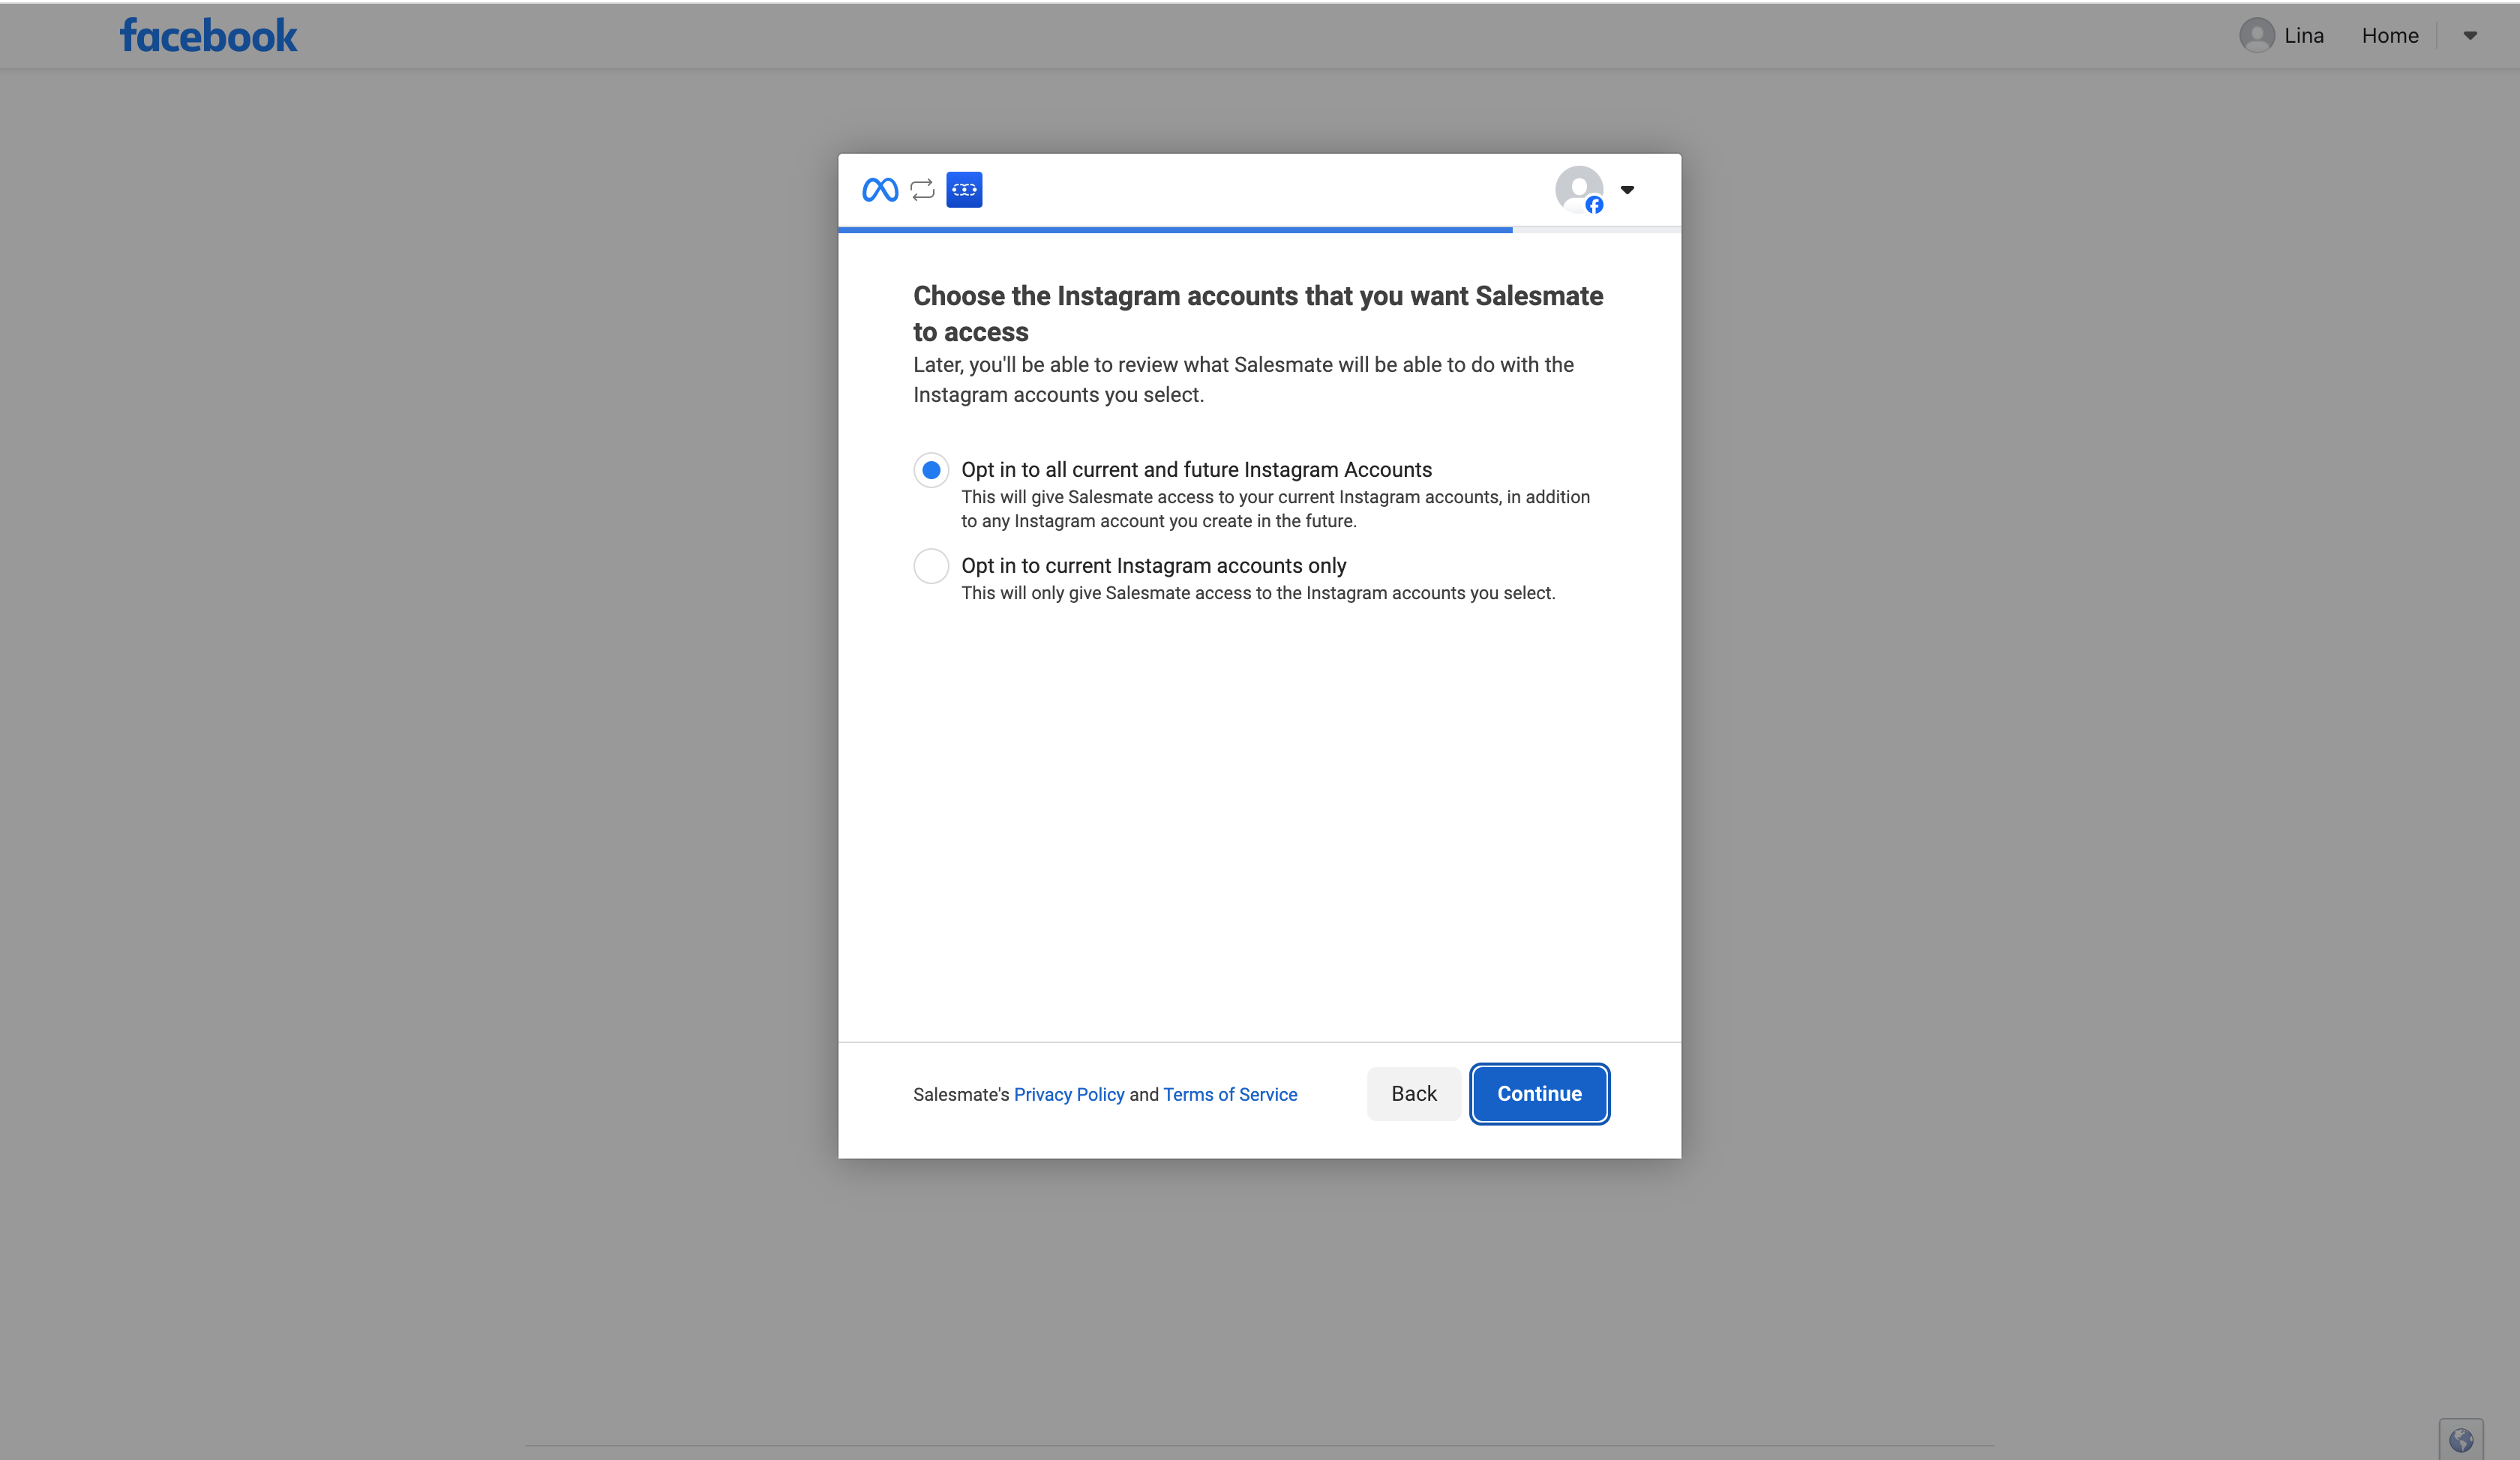Click the globe icon at bottom right

point(2461,1440)
